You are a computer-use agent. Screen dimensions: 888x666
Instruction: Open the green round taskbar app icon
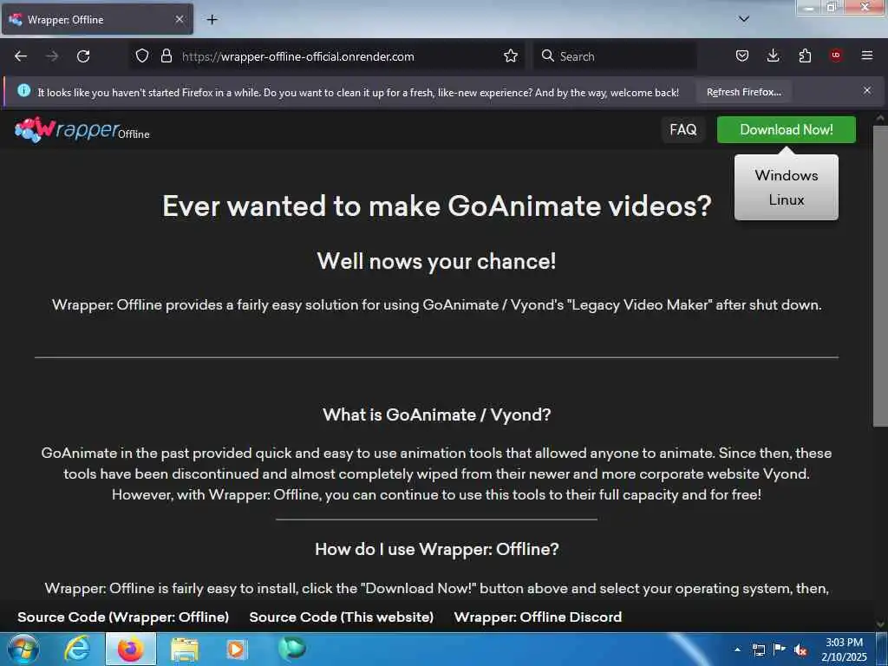click(x=292, y=649)
